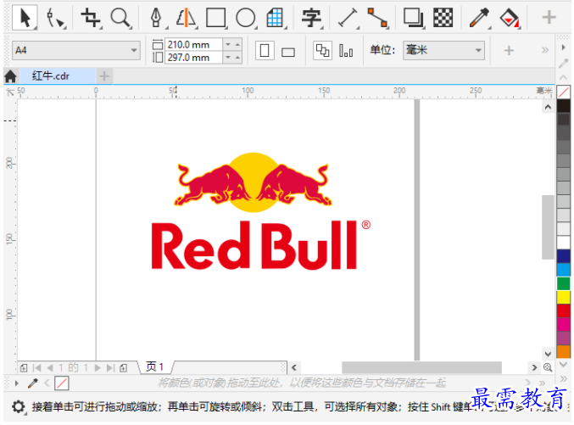
Task: Activate the Zoom magnifier tool
Action: [120, 18]
